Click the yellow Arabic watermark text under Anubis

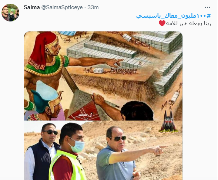point(168,131)
